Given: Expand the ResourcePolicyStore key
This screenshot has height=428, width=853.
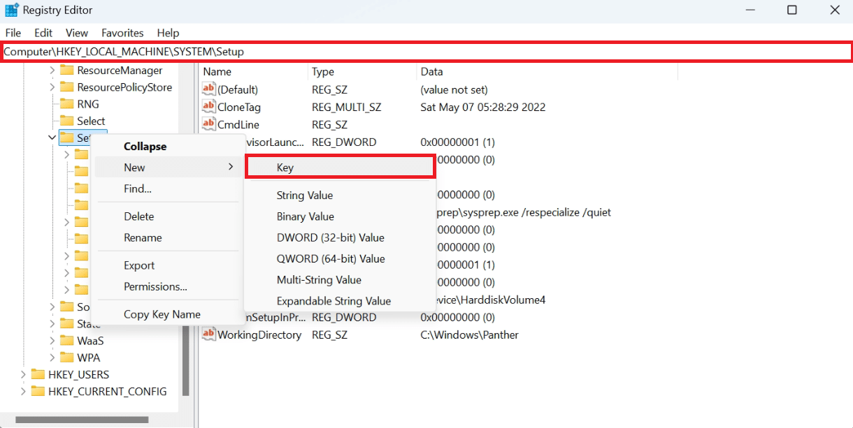Looking at the screenshot, I should coord(52,87).
